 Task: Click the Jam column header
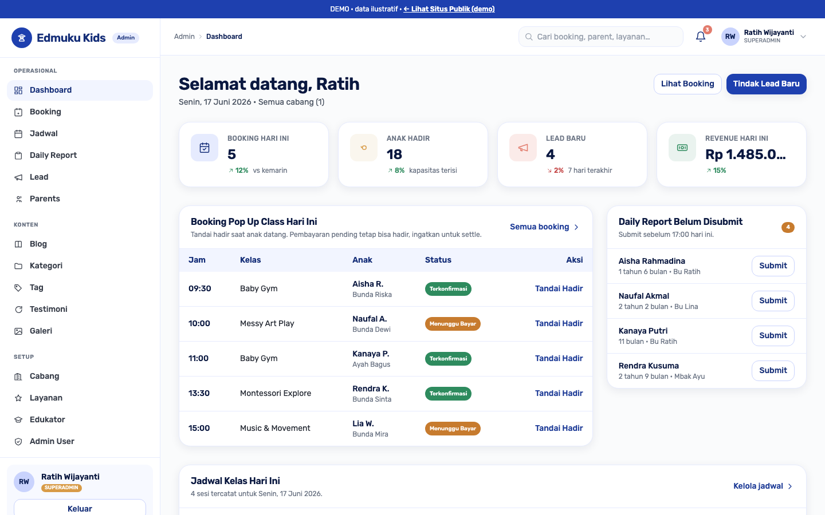pos(197,260)
